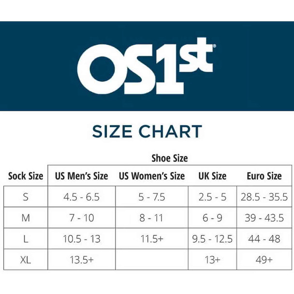294x294 pixels.
Task: Select the L sock size row label
Action: tap(26, 239)
